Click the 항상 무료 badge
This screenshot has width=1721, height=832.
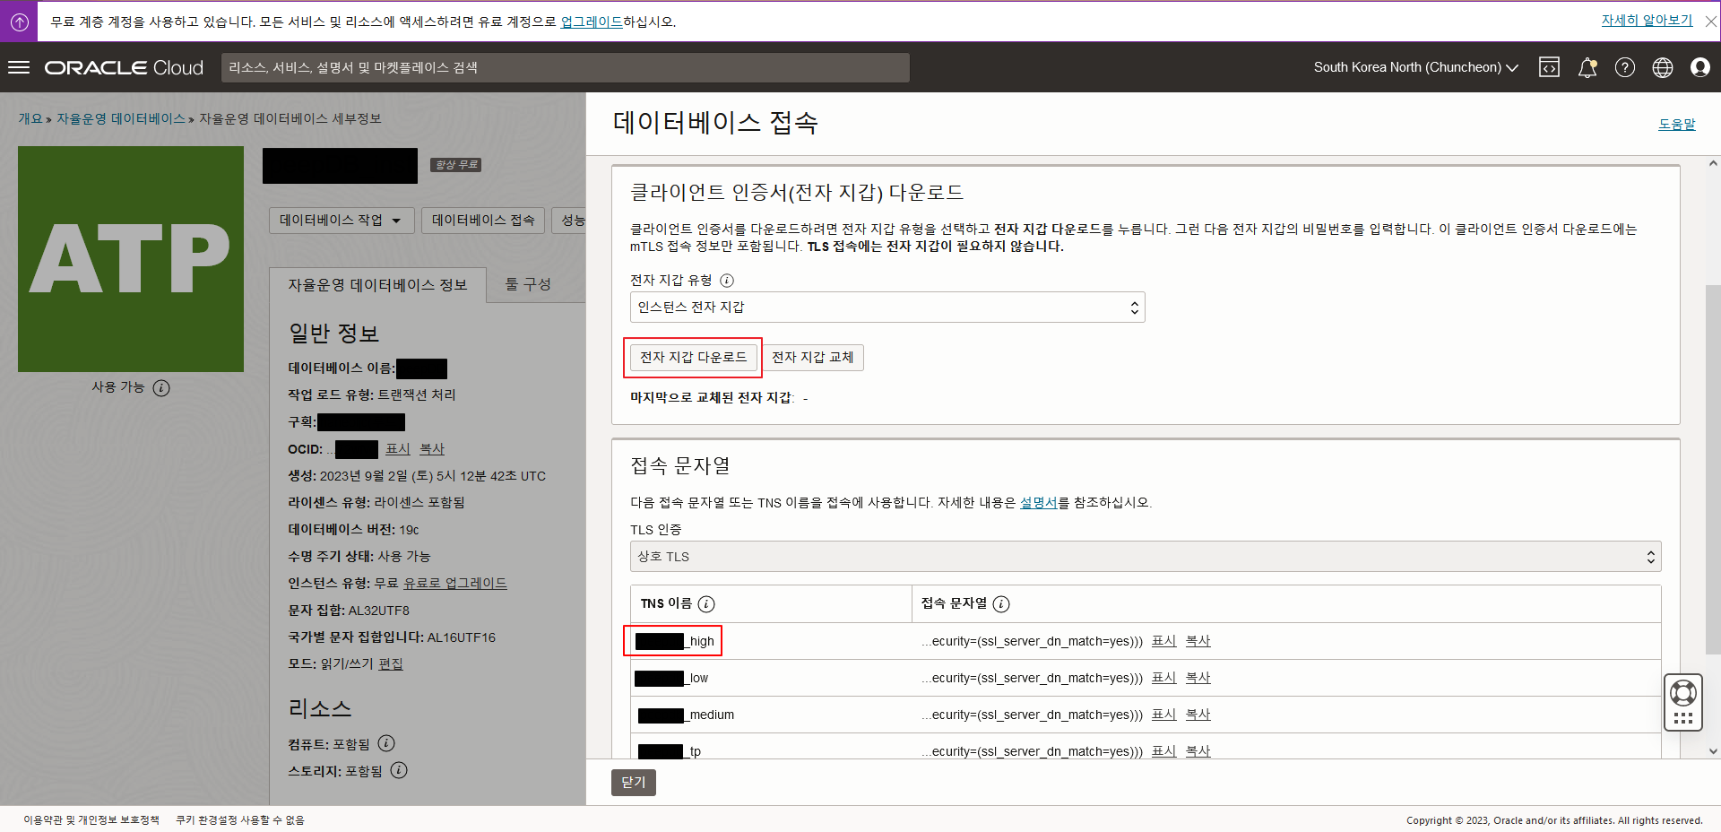coord(456,165)
